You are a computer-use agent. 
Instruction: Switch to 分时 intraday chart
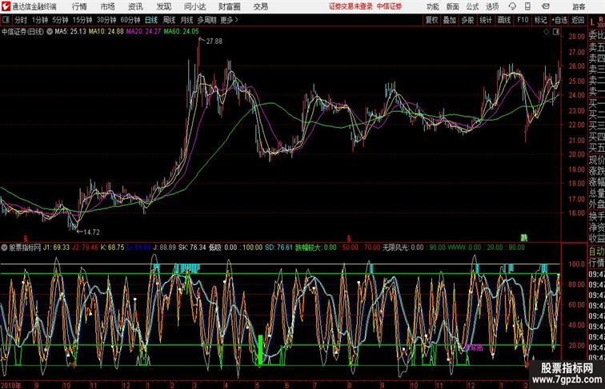[21, 20]
